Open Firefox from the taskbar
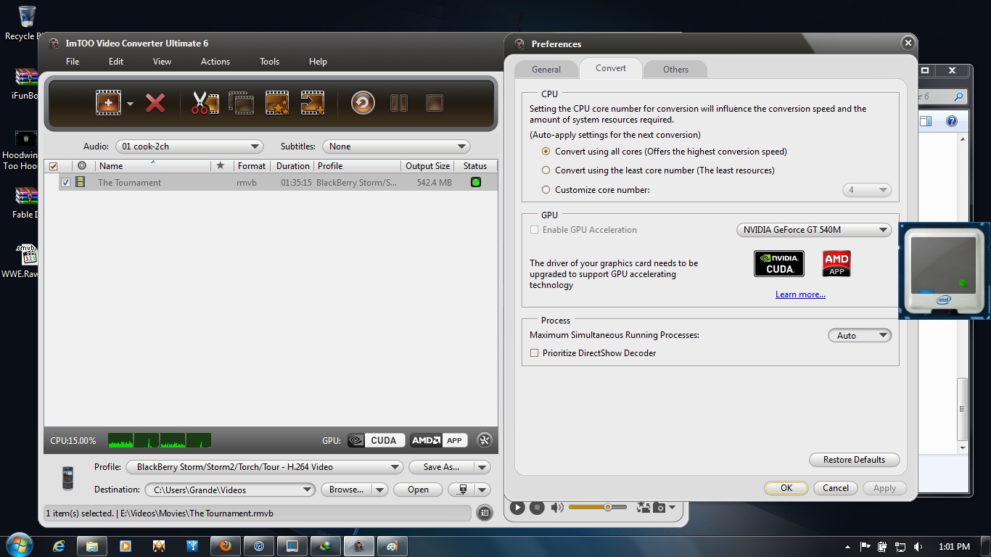 225,546
